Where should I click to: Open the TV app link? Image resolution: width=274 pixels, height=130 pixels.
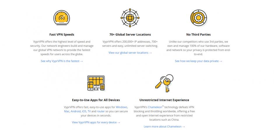click(89, 111)
